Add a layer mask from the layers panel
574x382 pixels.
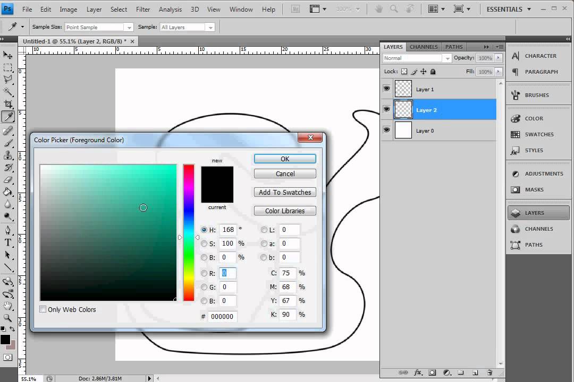pyautogui.click(x=432, y=372)
